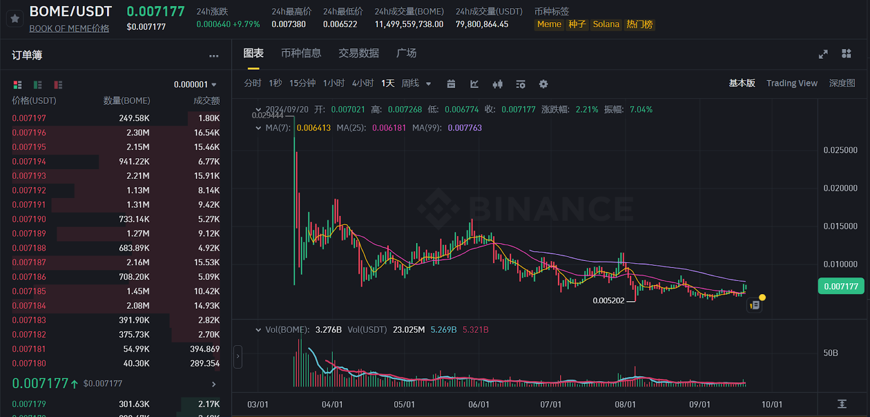870x417 pixels.
Task: Switch to 基本版 chart mode
Action: tap(742, 83)
